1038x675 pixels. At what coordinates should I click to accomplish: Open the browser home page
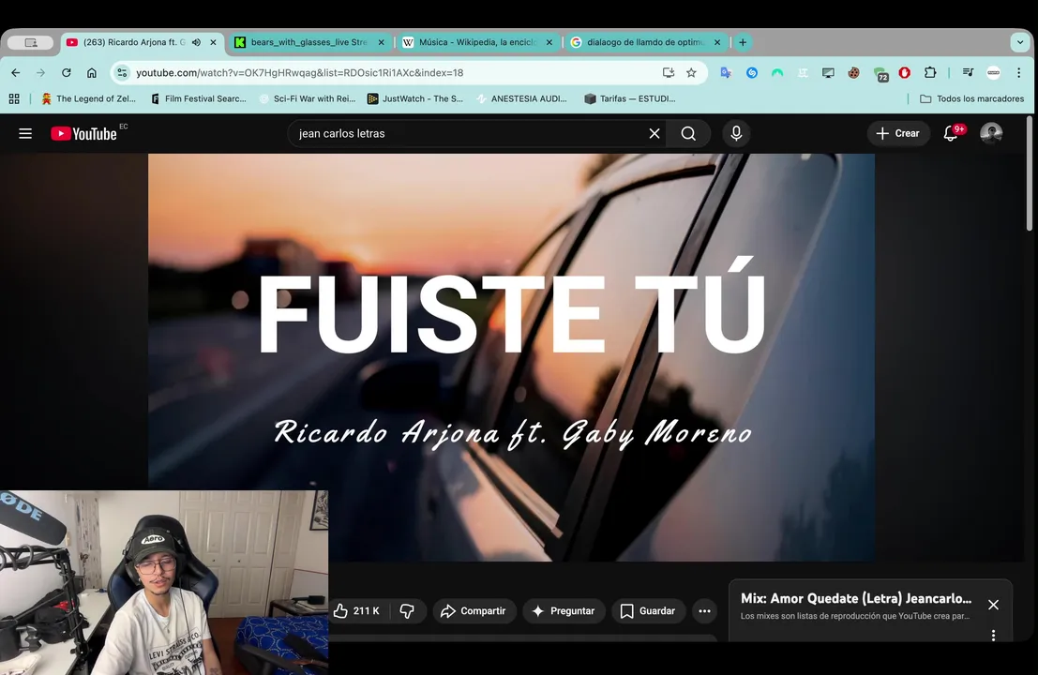(x=92, y=73)
